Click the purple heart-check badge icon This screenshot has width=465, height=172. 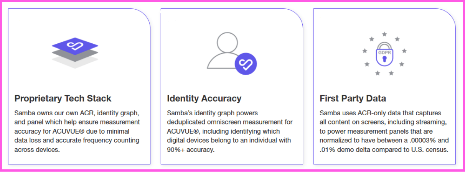[x=246, y=64]
